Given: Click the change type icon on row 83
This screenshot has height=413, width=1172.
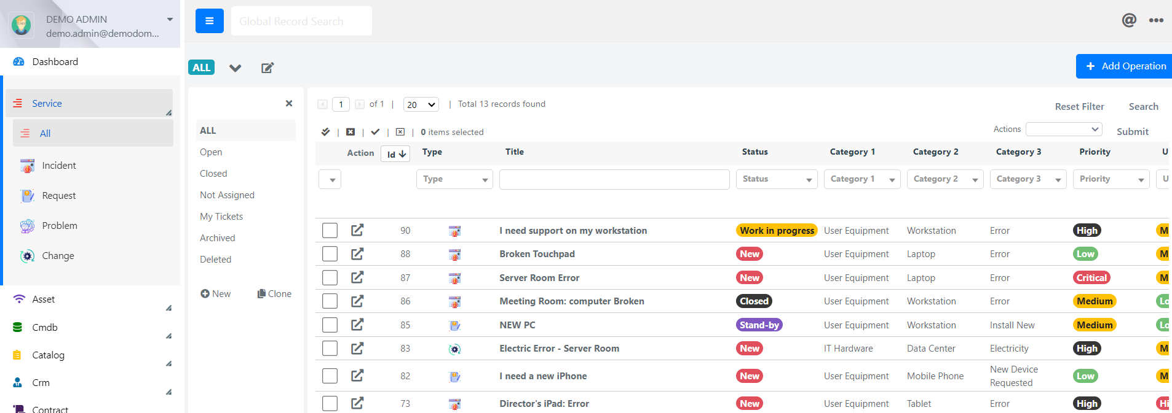Looking at the screenshot, I should tap(455, 349).
